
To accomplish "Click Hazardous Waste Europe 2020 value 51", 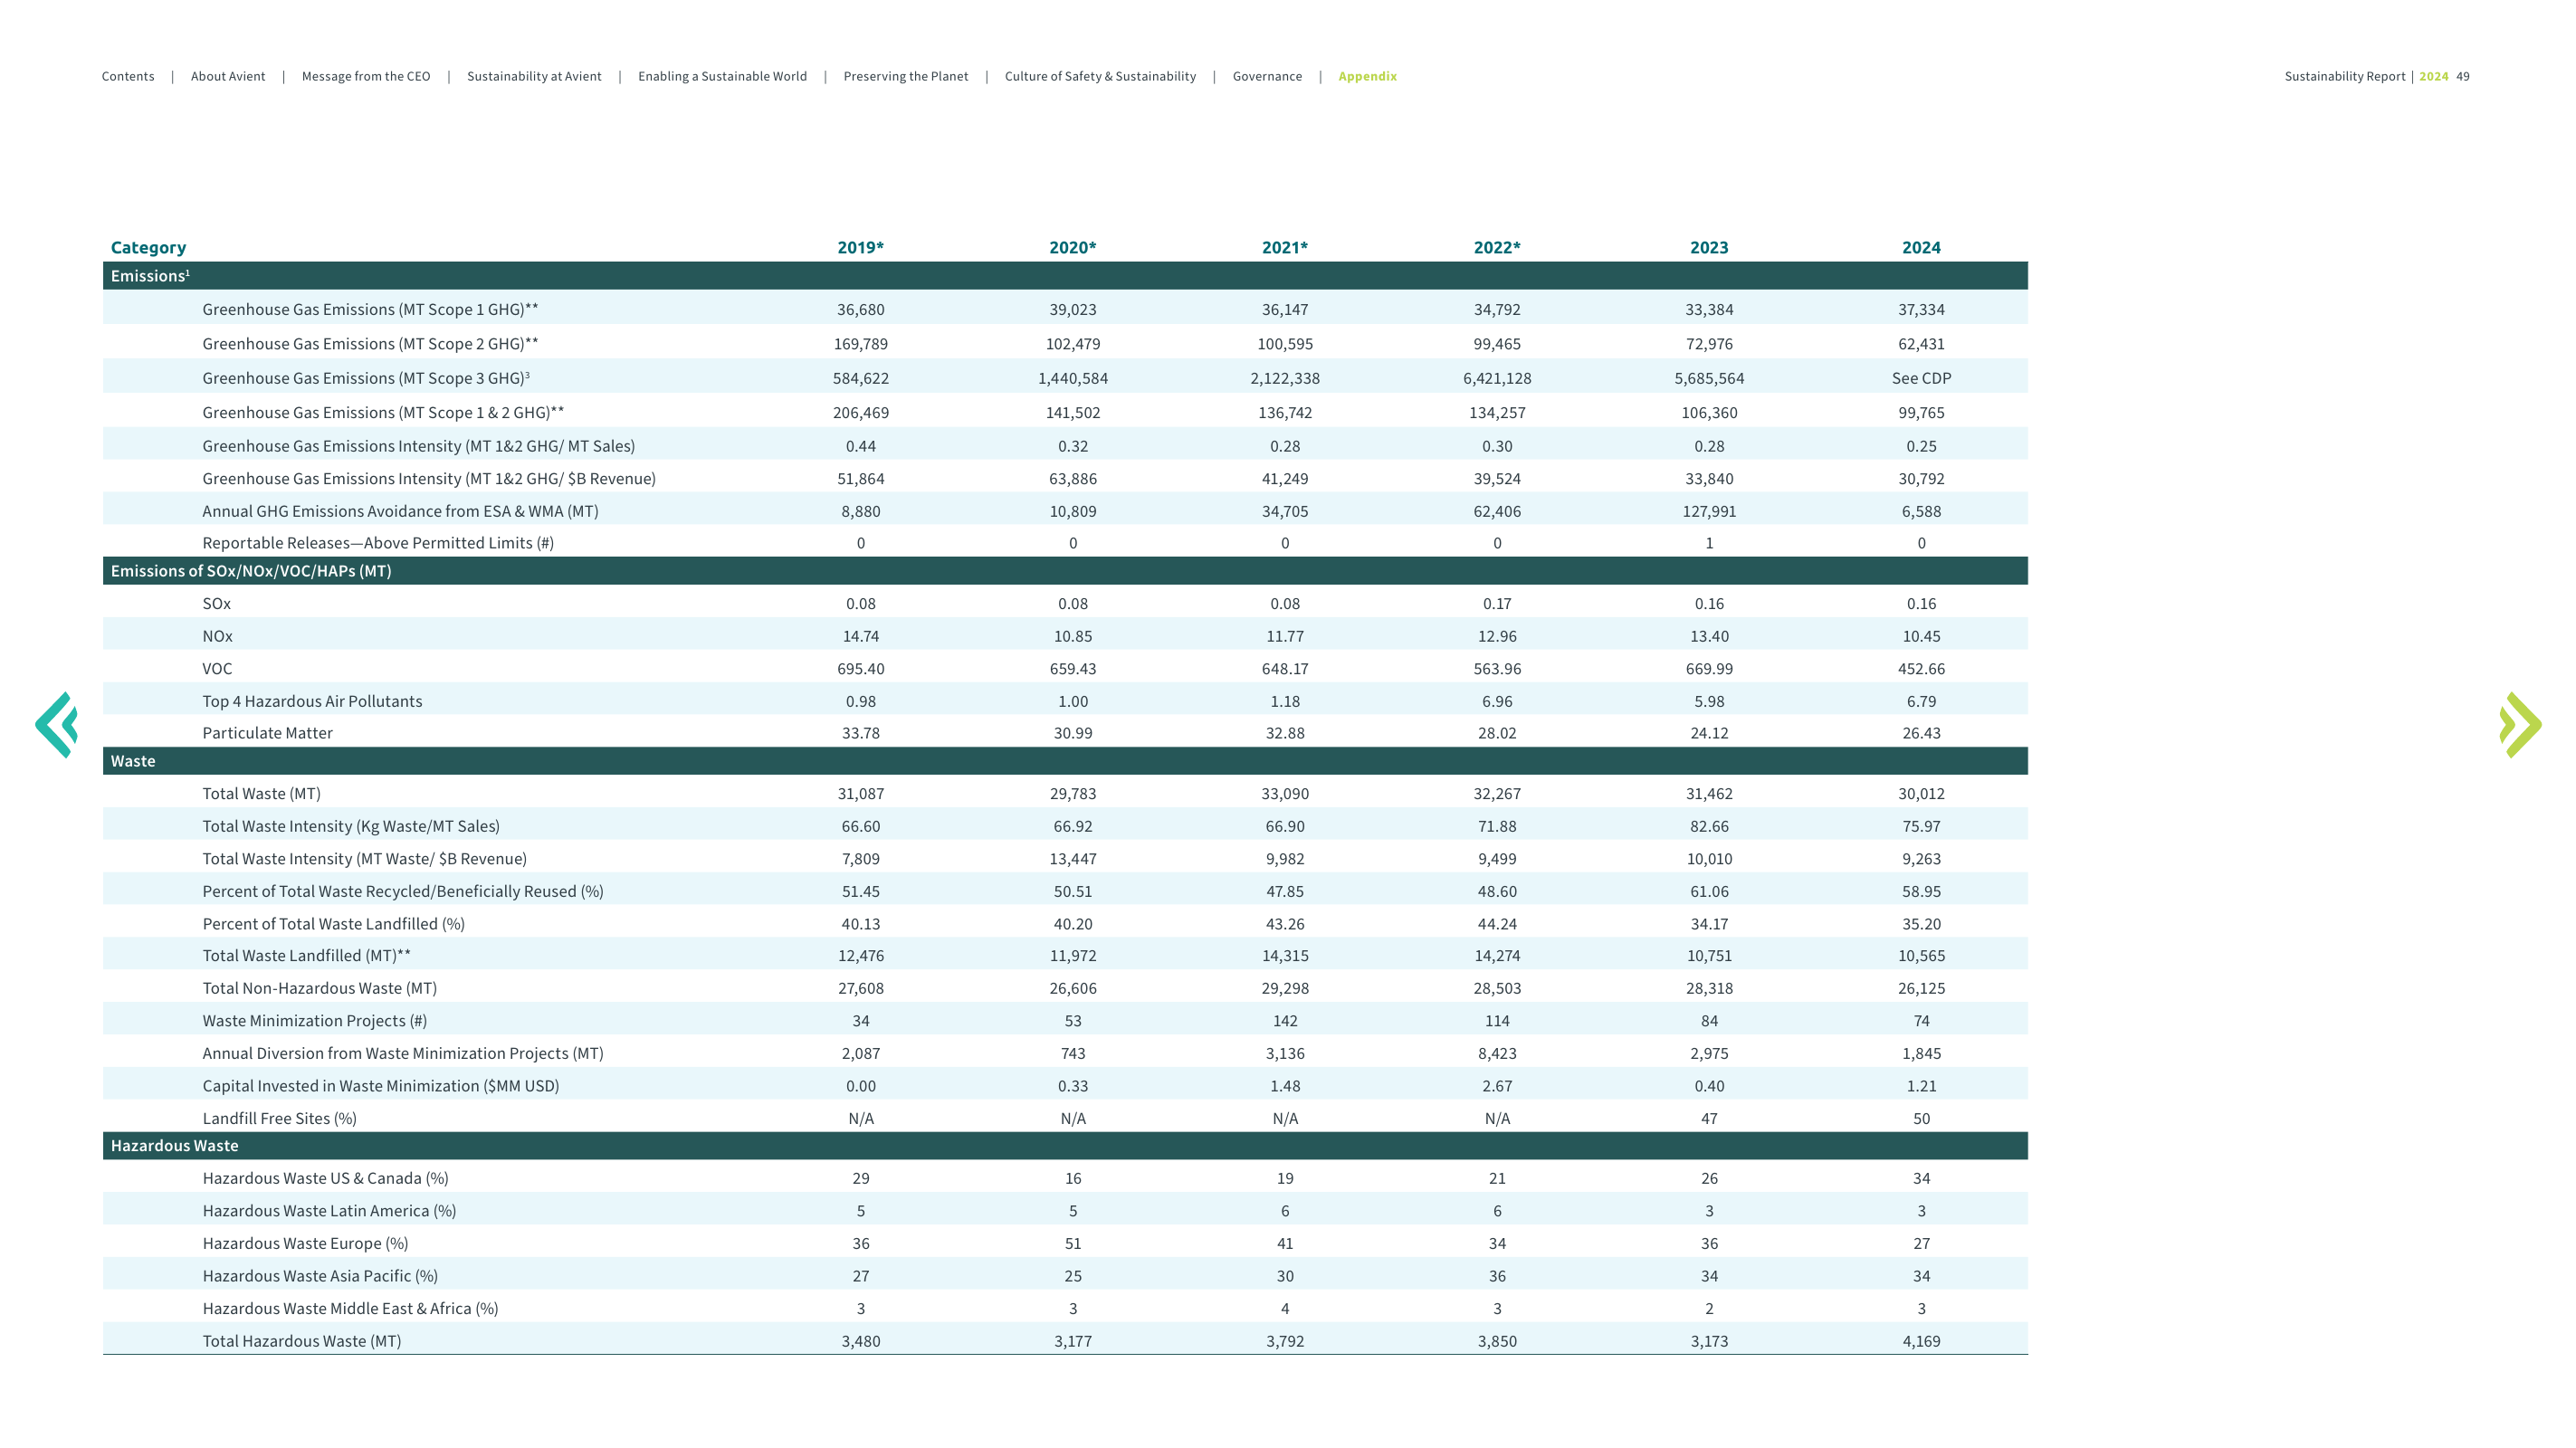I will click(x=1073, y=1244).
